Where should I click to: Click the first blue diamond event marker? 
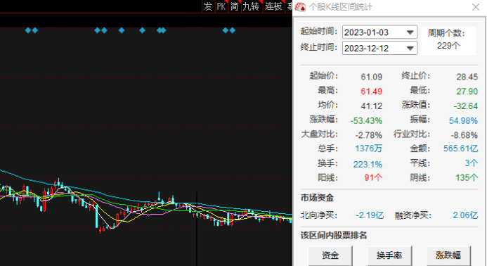(28, 30)
